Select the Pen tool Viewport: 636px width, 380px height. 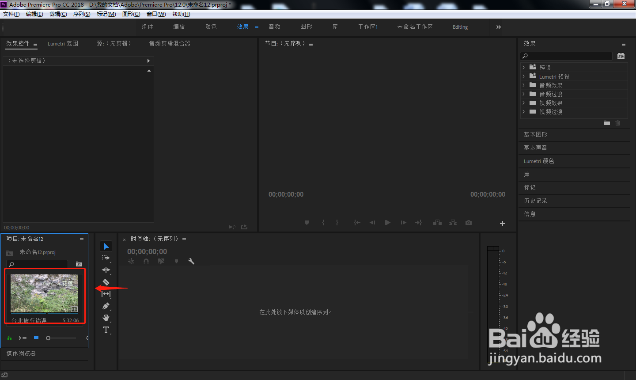point(106,306)
